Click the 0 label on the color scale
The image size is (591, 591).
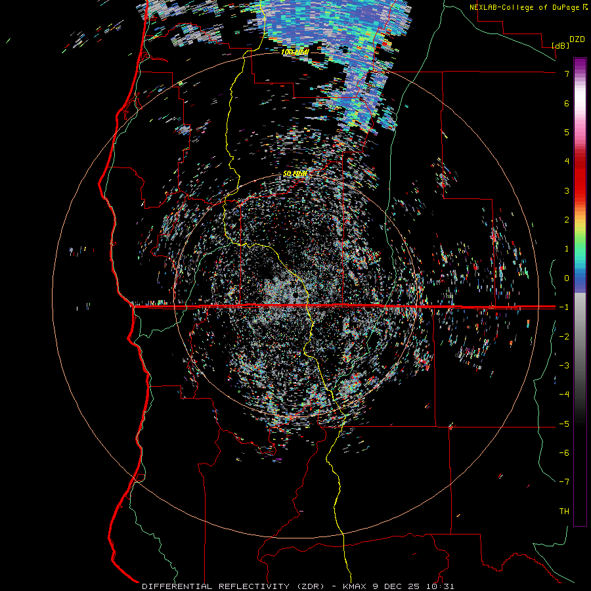coord(567,278)
